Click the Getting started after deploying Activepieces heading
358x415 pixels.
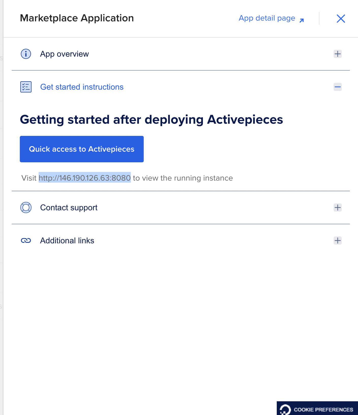pyautogui.click(x=151, y=119)
